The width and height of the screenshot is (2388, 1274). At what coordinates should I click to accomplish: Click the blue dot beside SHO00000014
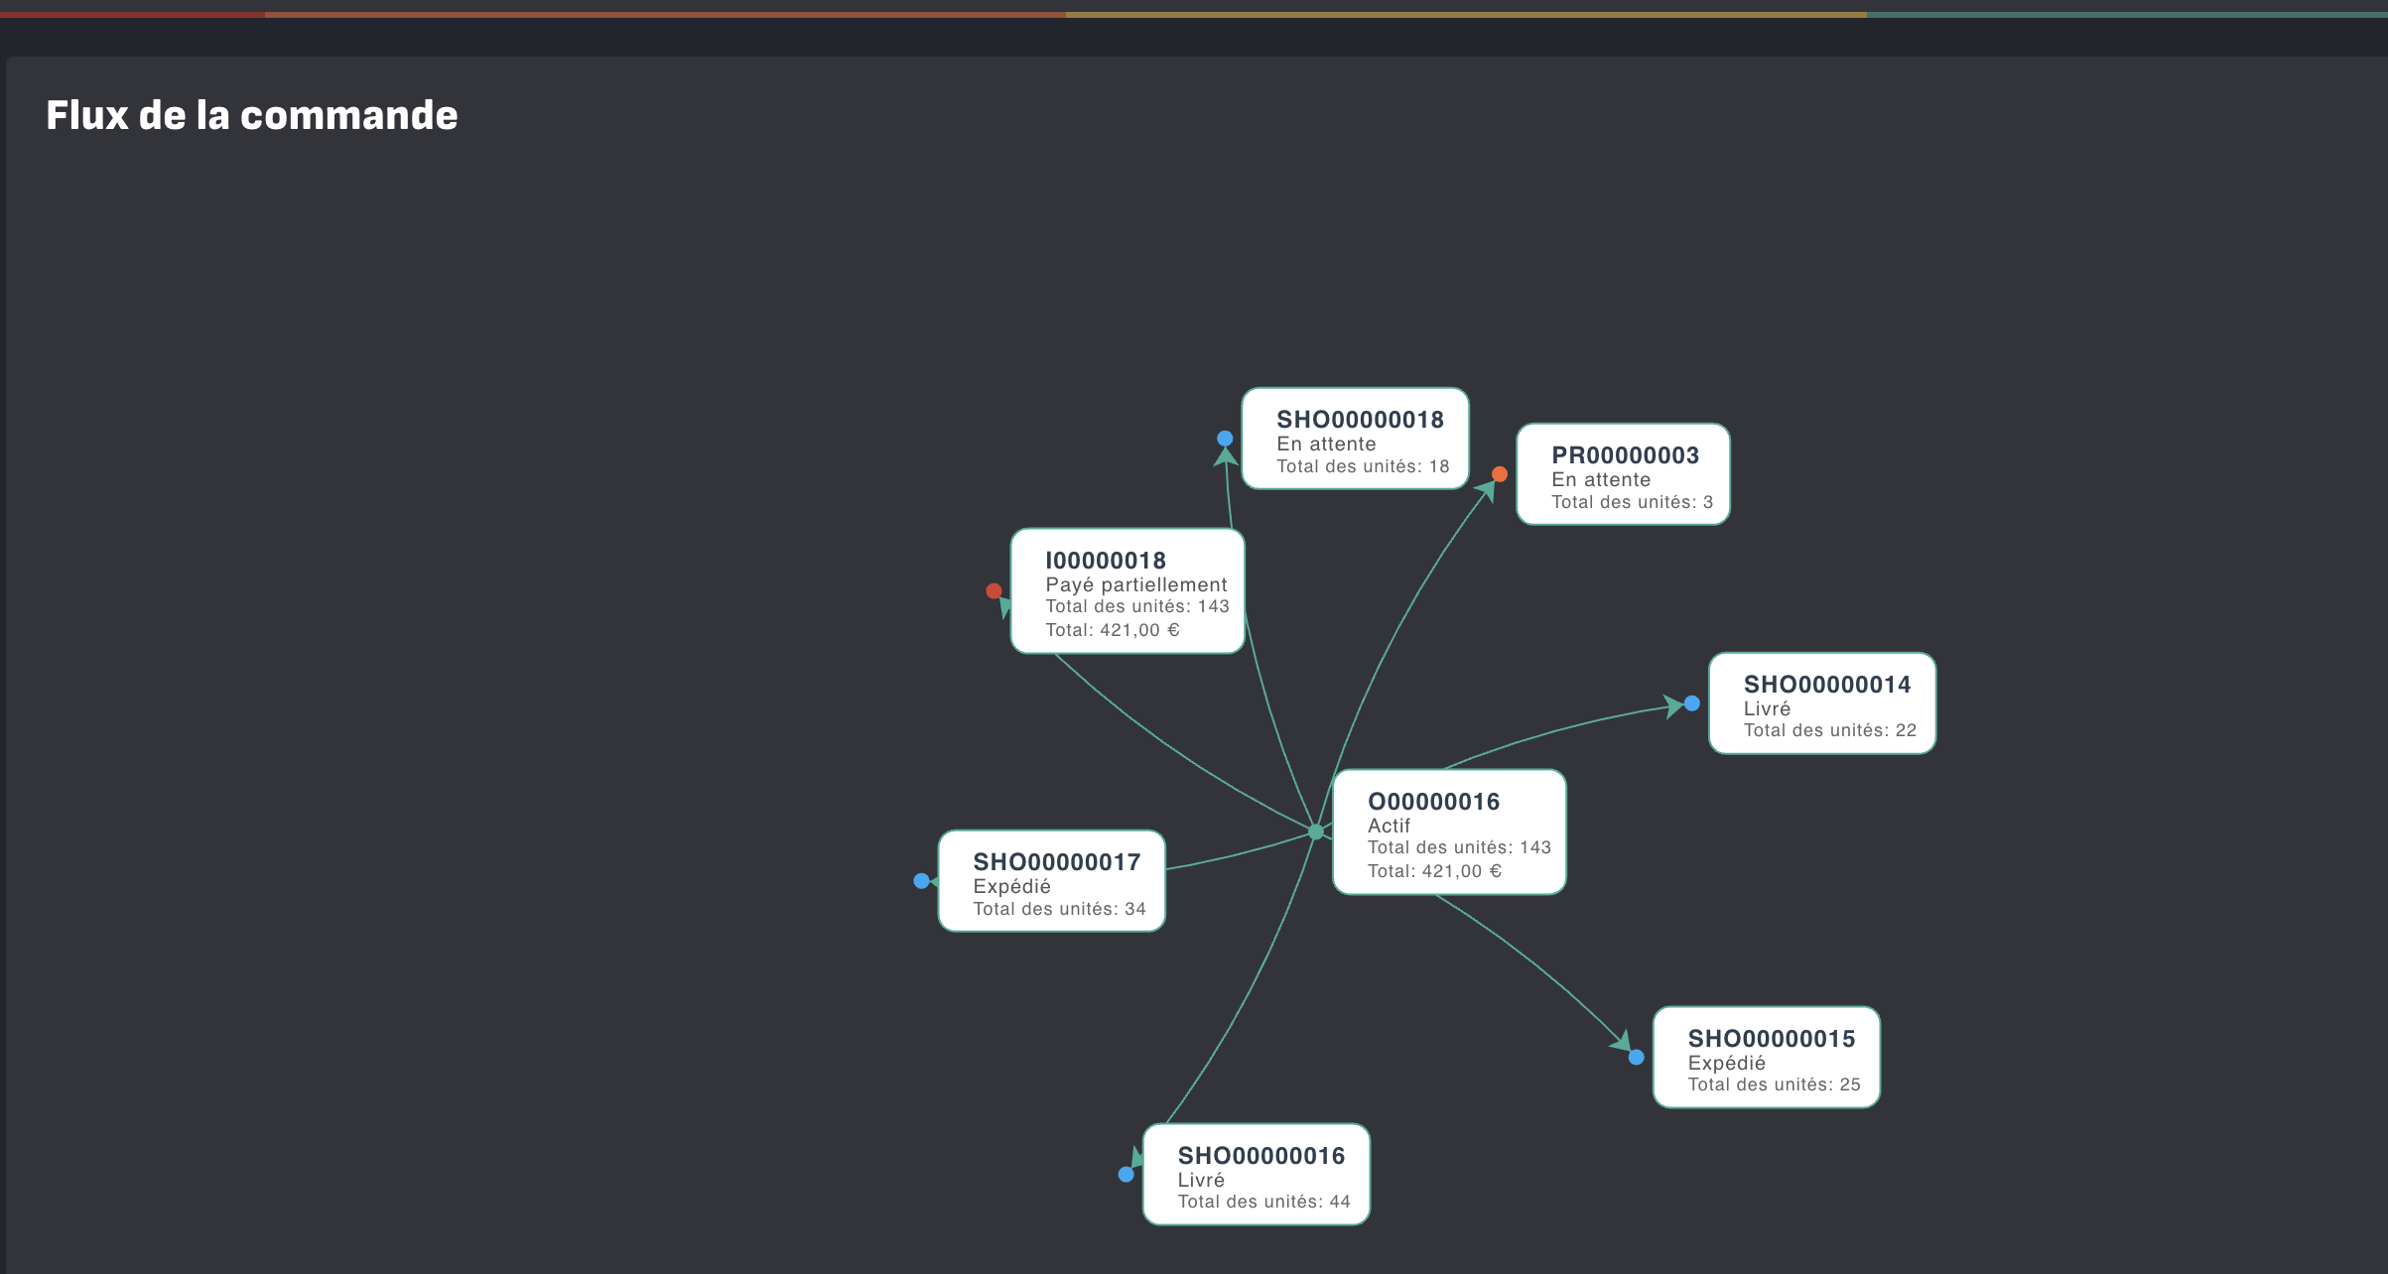pos(1692,703)
